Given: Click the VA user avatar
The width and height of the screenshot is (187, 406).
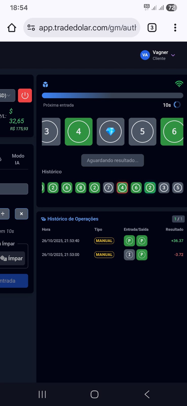Looking at the screenshot, I should [x=145, y=55].
